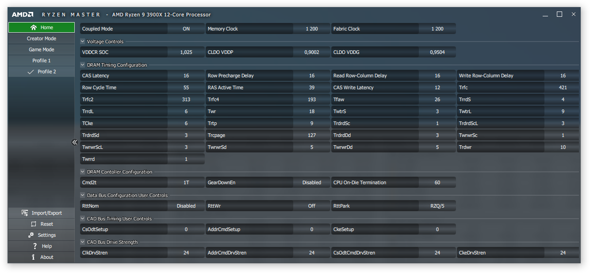Image resolution: width=590 pixels, height=273 pixels.
Task: Click CAS Latency value 16
Action: (186, 76)
